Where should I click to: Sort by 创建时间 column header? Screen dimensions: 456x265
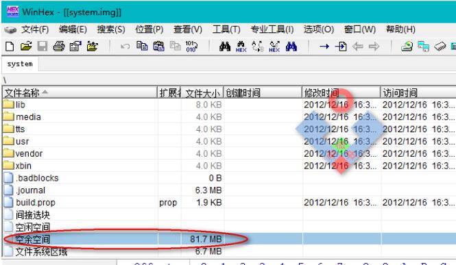[x=263, y=92]
